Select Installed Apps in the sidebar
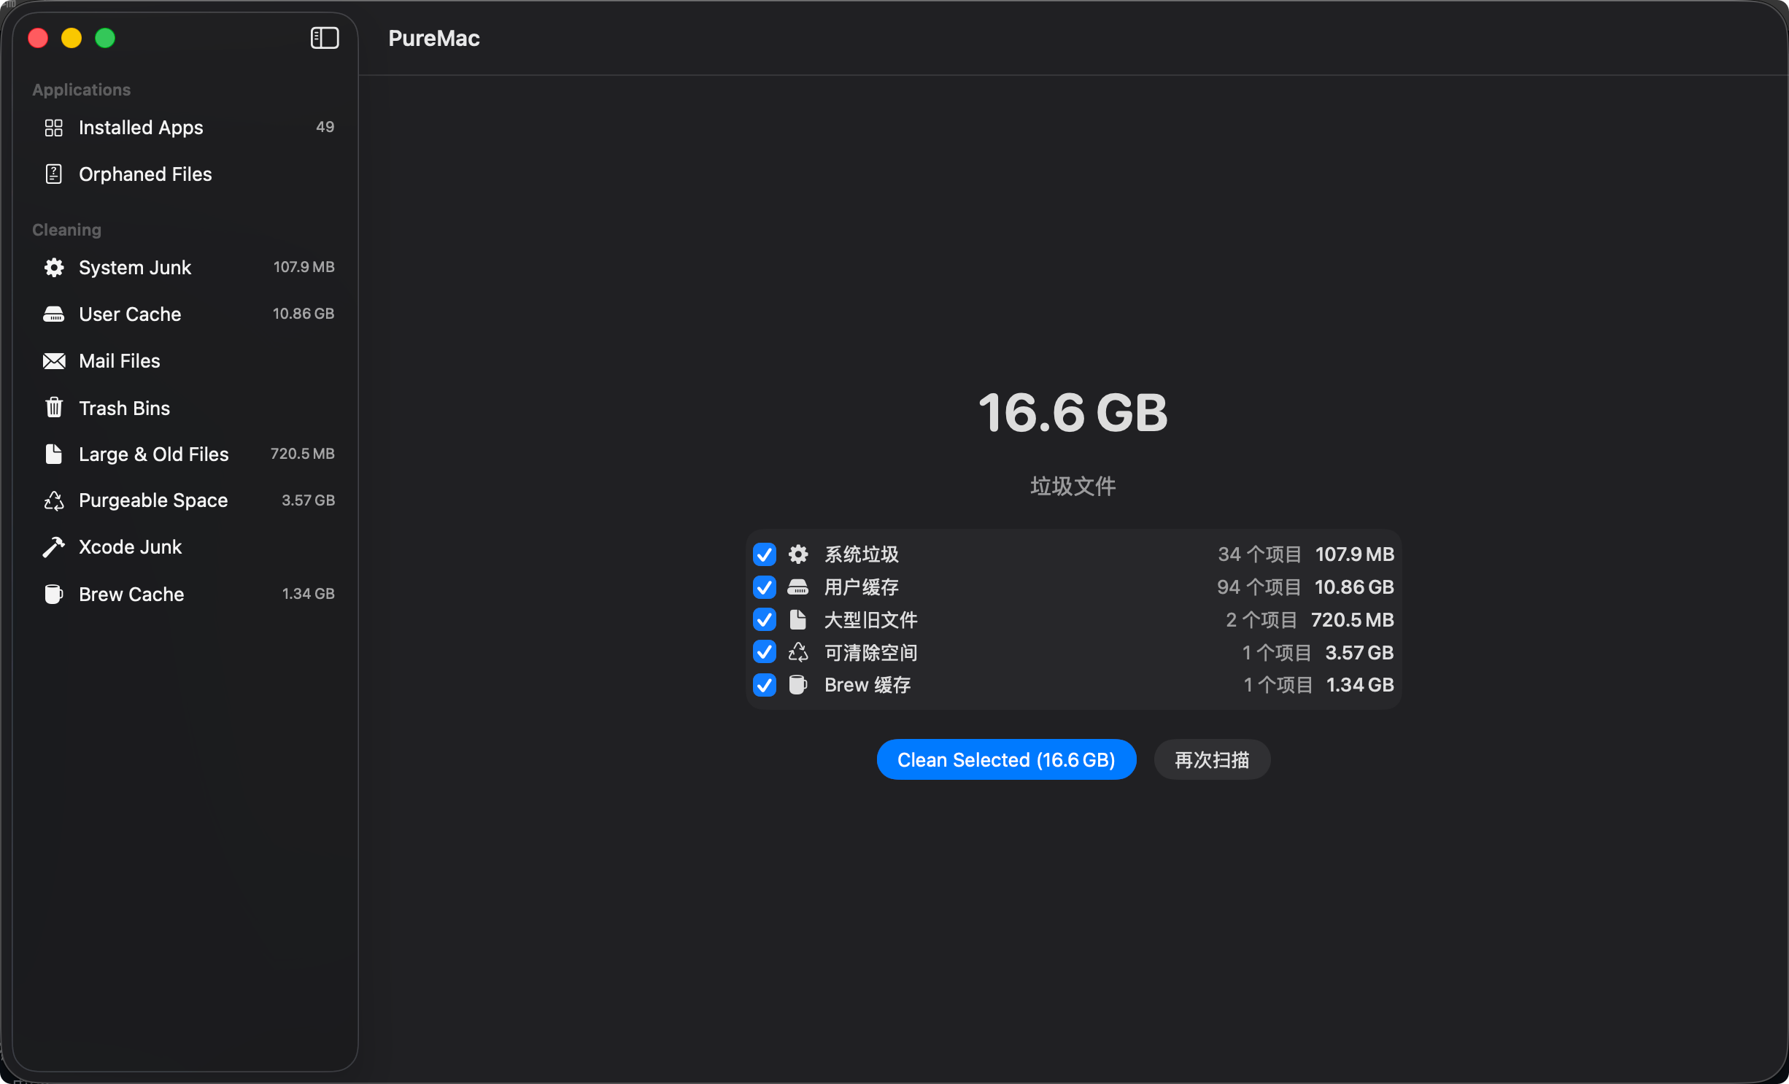This screenshot has height=1084, width=1789. pyautogui.click(x=140, y=128)
